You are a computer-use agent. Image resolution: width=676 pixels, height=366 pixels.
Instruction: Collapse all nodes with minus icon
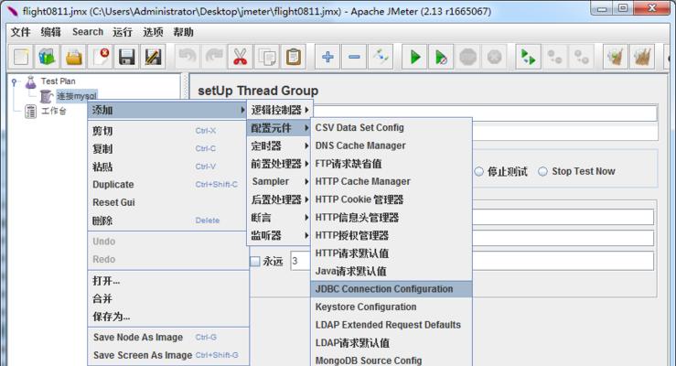(x=354, y=57)
